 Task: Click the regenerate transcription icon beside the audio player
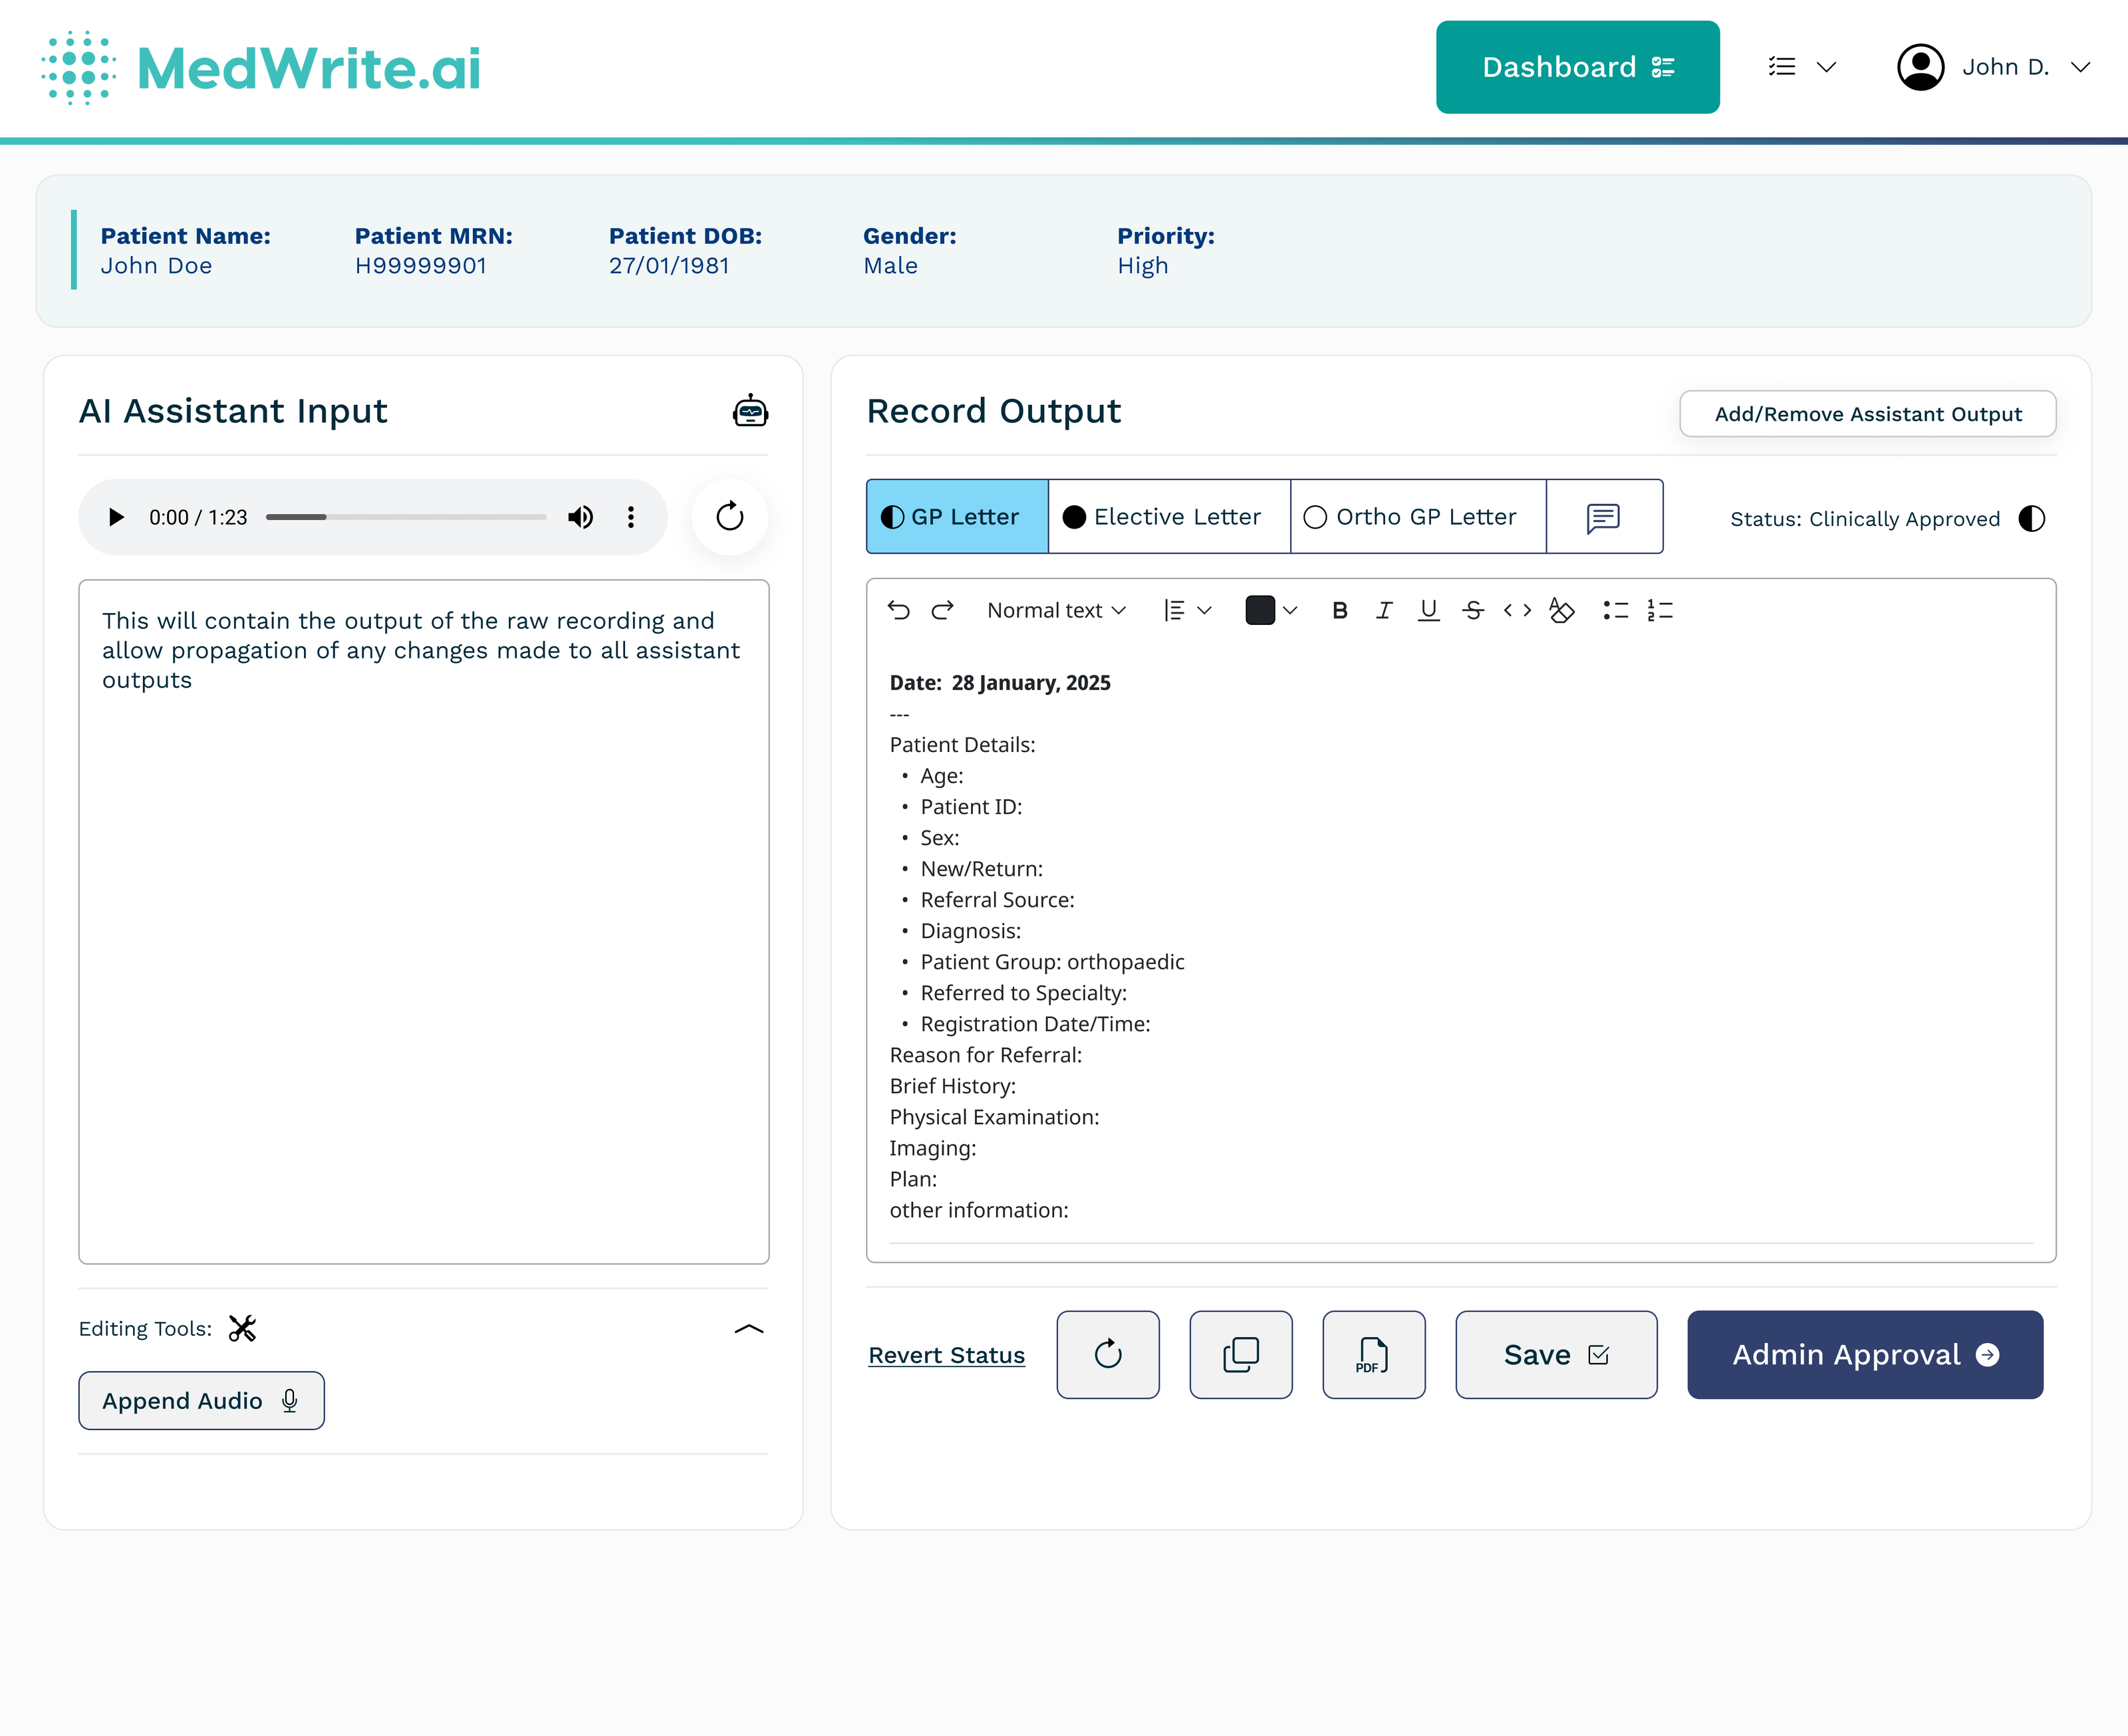click(x=729, y=517)
